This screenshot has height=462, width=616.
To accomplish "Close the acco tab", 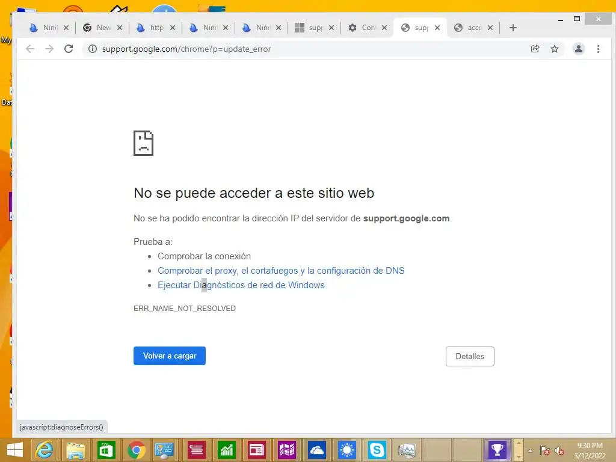I will click(x=490, y=28).
